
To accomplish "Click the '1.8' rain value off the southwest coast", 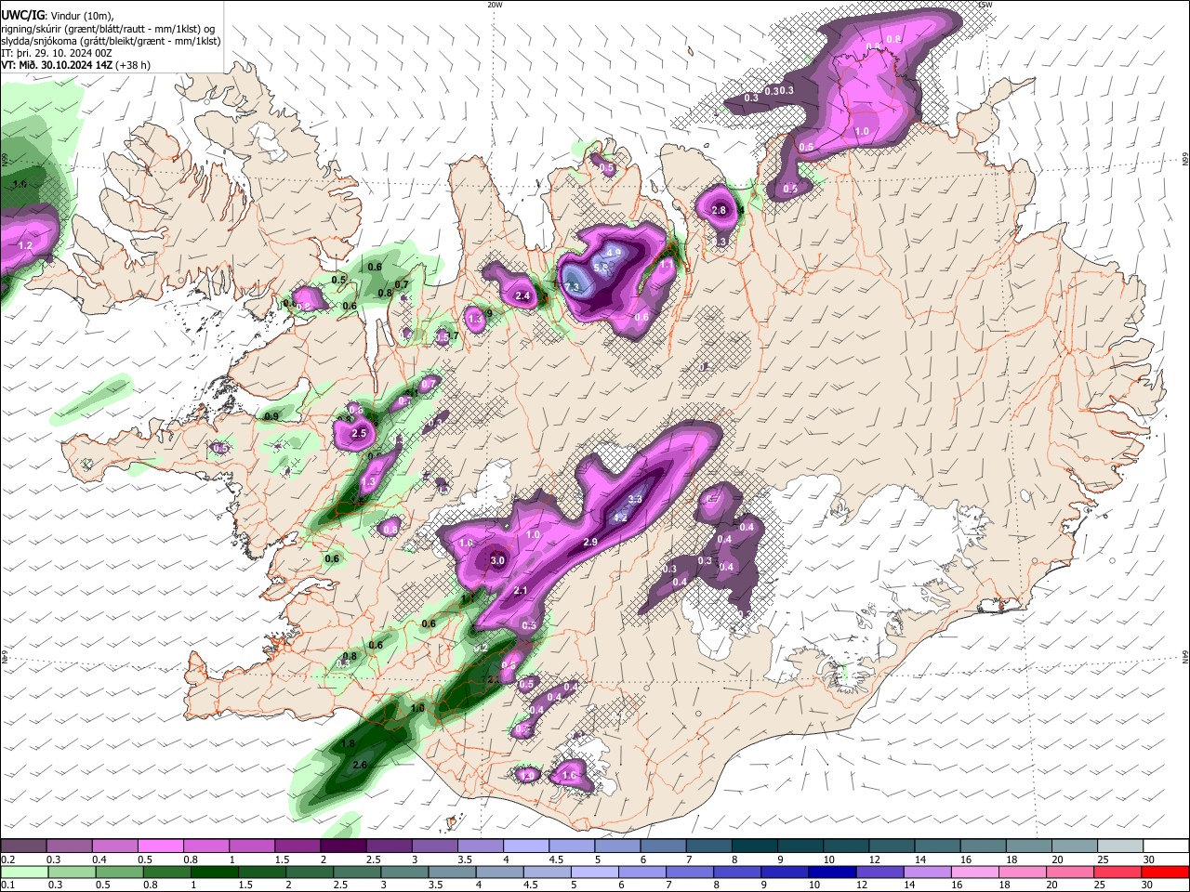I will (x=349, y=743).
